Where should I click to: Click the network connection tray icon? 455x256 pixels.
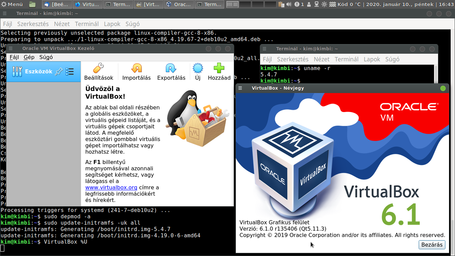[316, 4]
